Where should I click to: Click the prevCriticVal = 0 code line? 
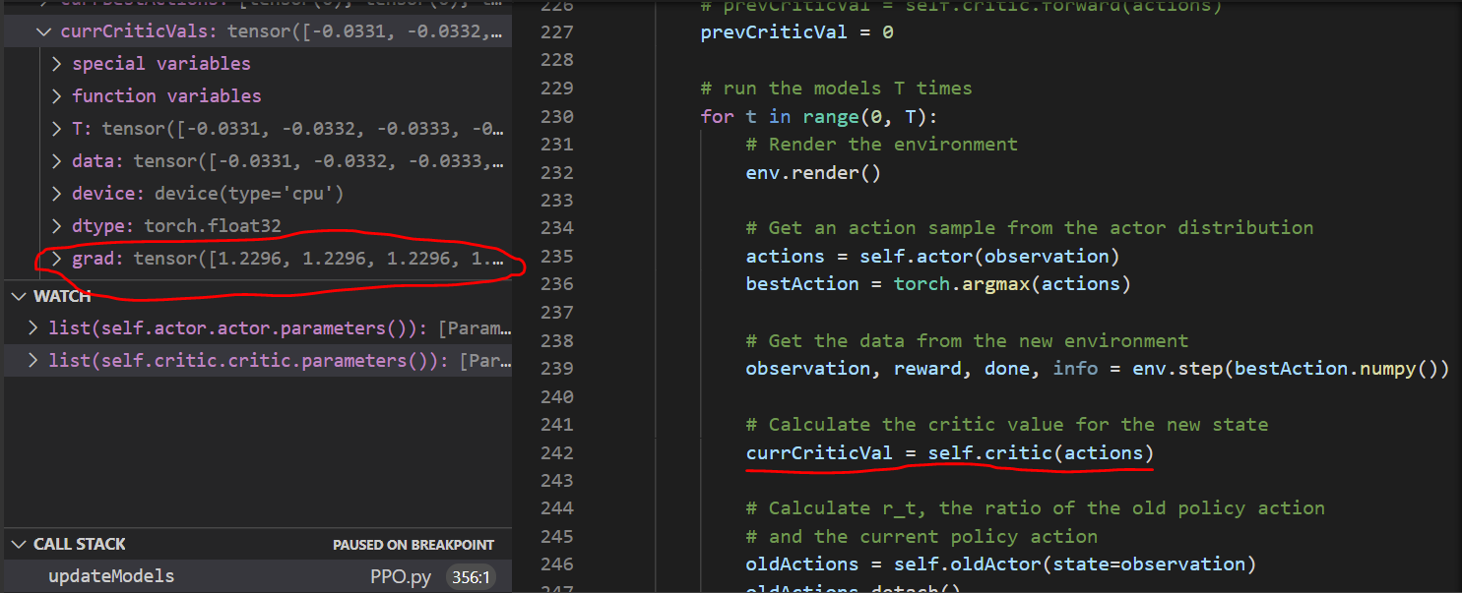point(796,32)
